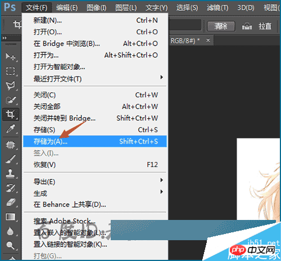The image size is (281, 261).
Task: Select the Gradient tool
Action: click(11, 217)
